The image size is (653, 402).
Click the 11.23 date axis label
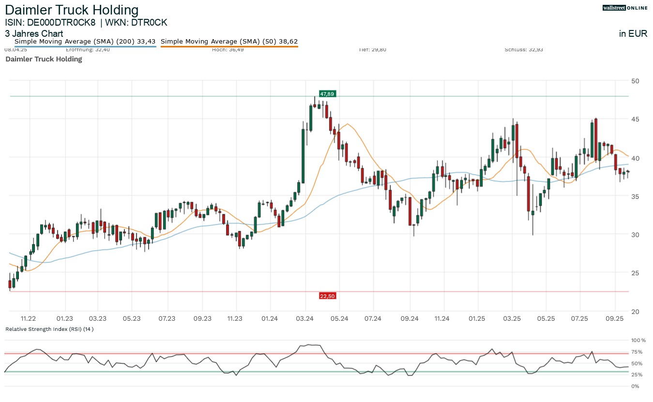click(235, 318)
